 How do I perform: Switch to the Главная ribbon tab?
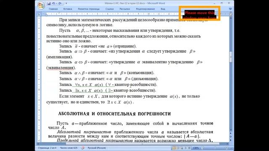[53, 9]
